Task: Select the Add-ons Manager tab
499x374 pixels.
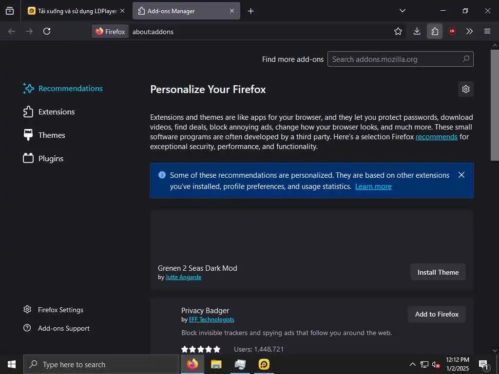Action: coord(186,11)
